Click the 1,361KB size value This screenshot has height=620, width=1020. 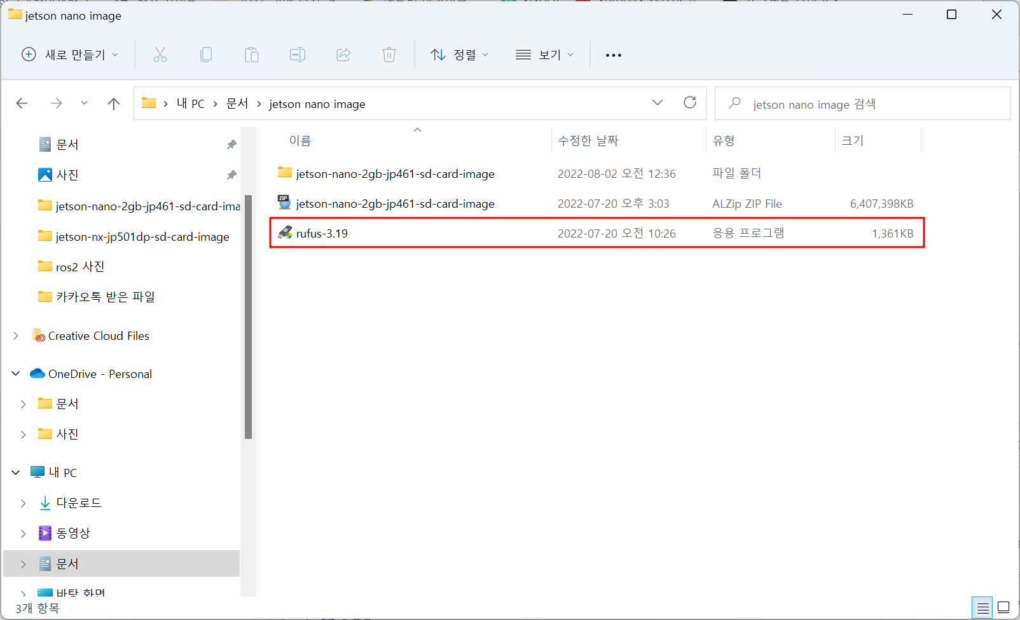click(x=892, y=234)
